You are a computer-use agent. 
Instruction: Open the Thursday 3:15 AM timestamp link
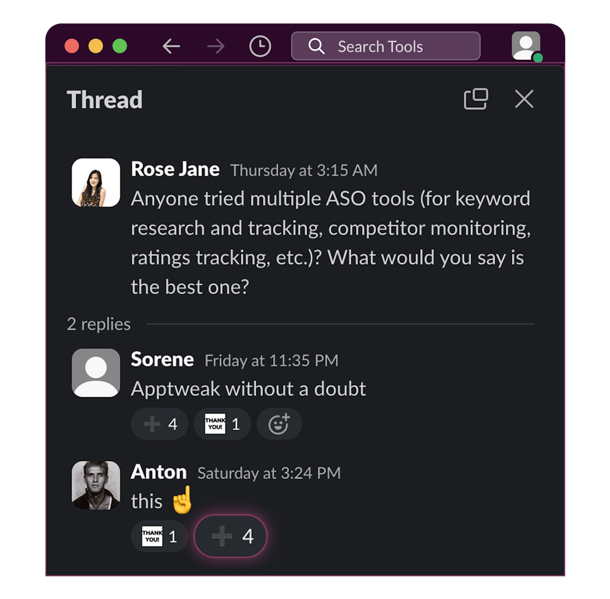click(303, 171)
